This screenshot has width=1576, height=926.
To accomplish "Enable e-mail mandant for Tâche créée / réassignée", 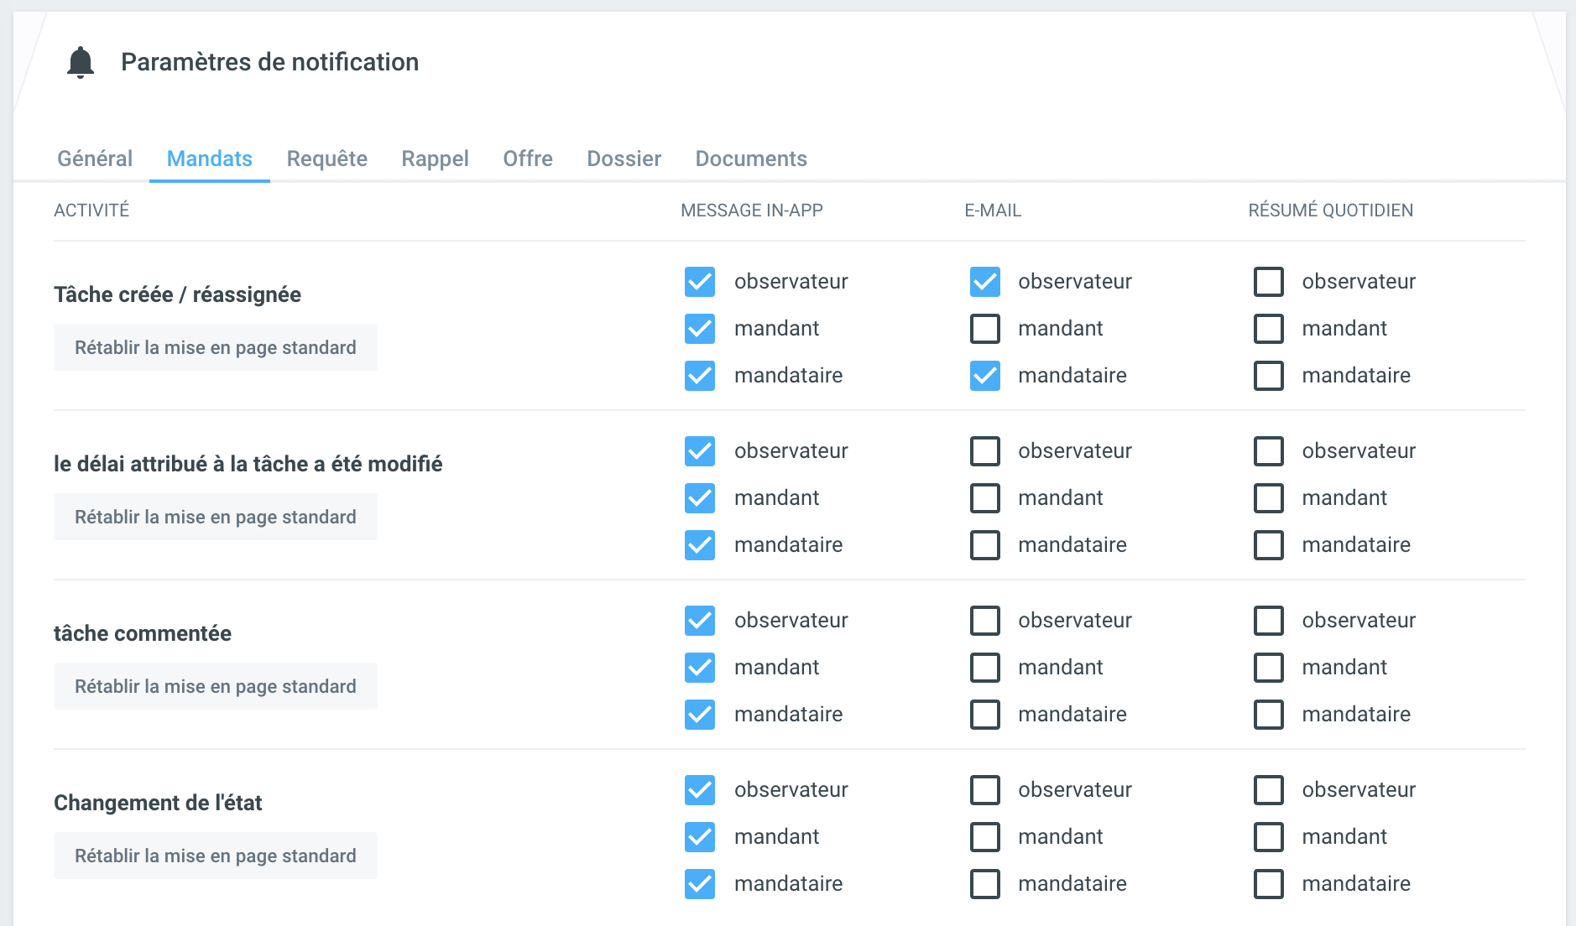I will 984,329.
